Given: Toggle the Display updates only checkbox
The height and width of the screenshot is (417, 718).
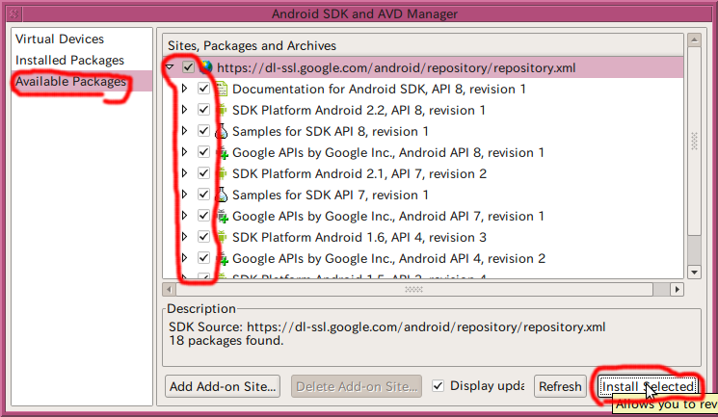Looking at the screenshot, I should 439,386.
